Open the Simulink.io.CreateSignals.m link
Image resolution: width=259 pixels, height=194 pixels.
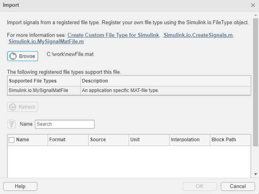(x=198, y=35)
